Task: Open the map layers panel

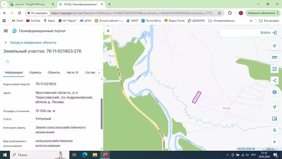Action: (274, 46)
